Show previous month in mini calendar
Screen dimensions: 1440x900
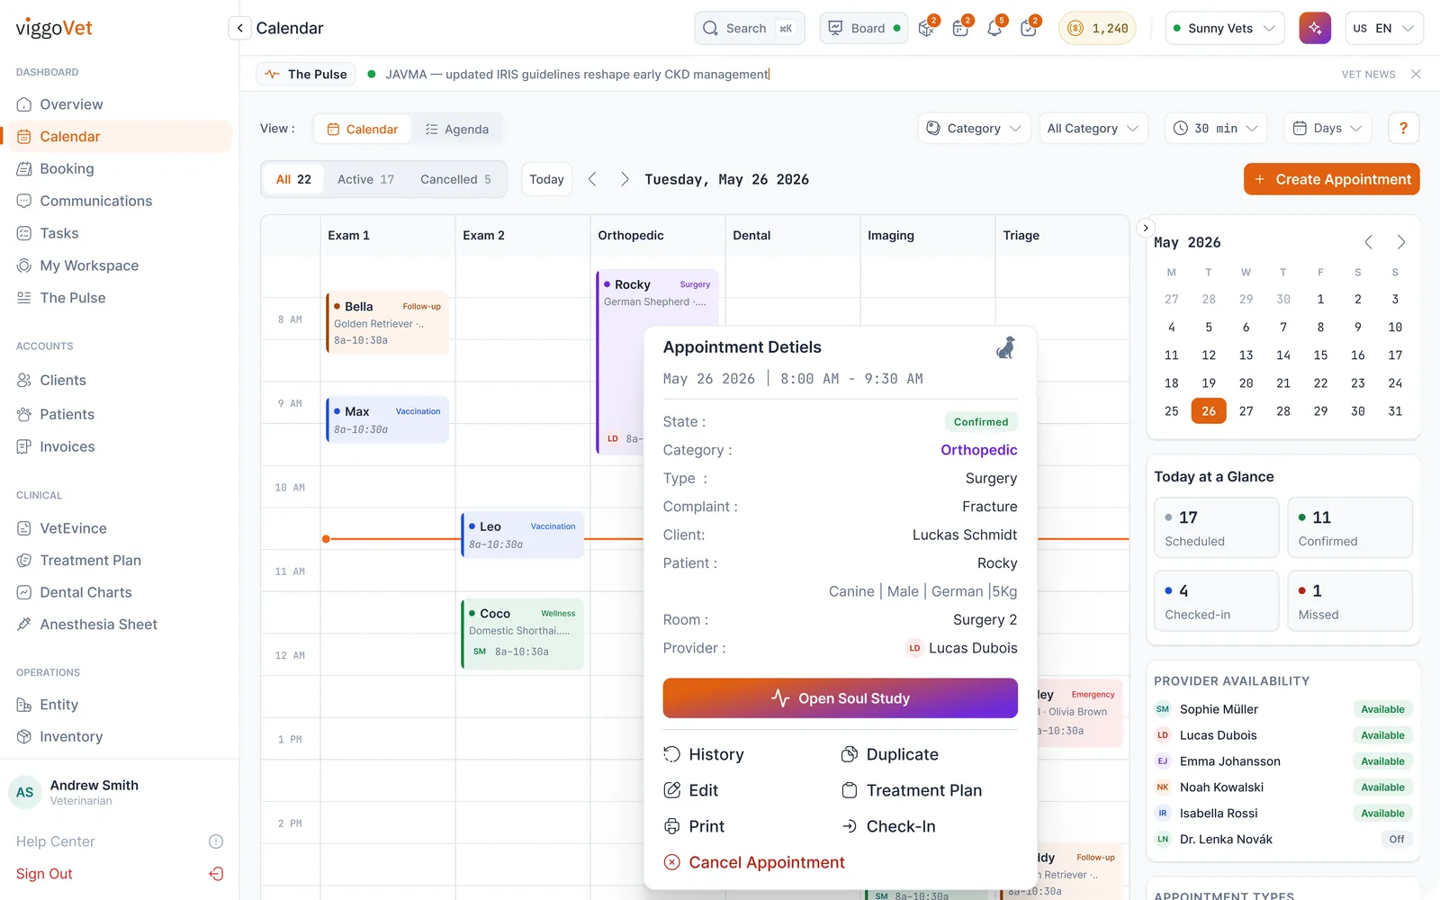[x=1368, y=242]
